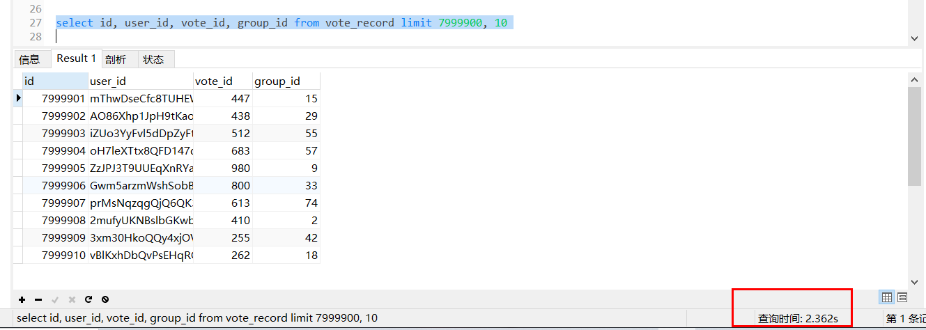Switch to the 状态 tab

click(153, 59)
